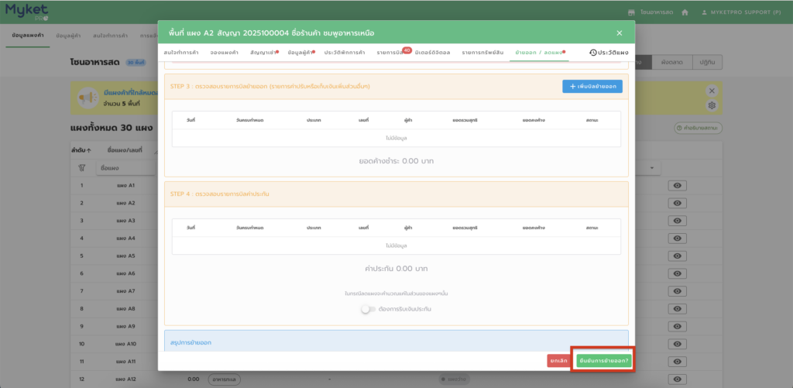
Task: Click the zone icon beside โซนอาหารสด in header
Action: click(631, 12)
